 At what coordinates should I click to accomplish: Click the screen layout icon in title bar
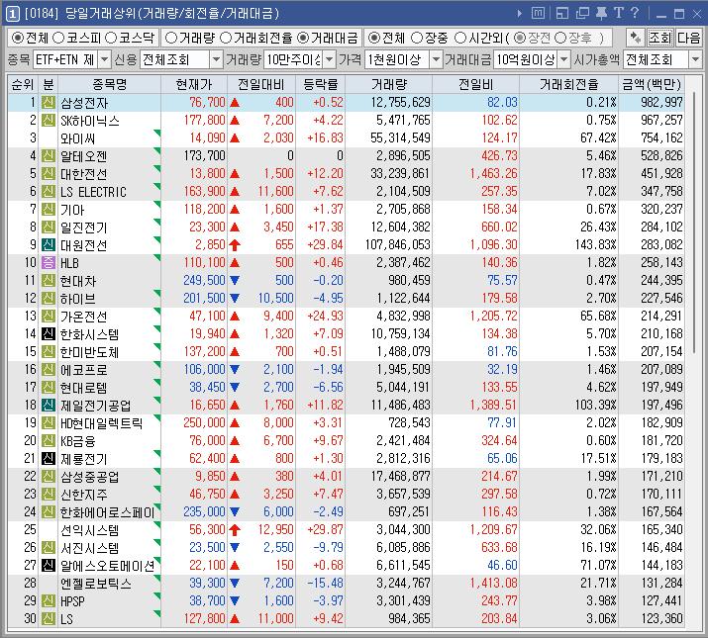(562, 13)
